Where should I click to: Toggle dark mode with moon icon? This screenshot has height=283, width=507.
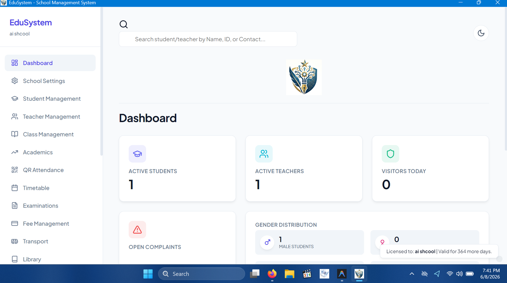point(481,33)
